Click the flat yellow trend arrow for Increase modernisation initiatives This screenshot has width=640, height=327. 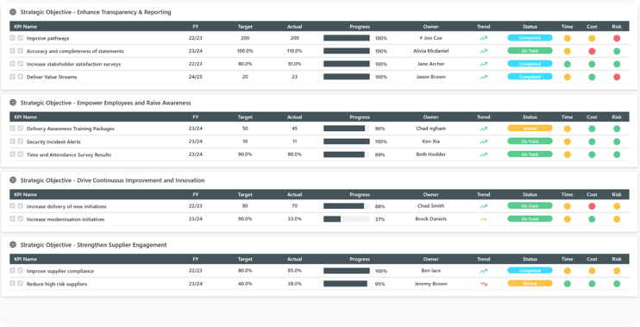coord(484,219)
